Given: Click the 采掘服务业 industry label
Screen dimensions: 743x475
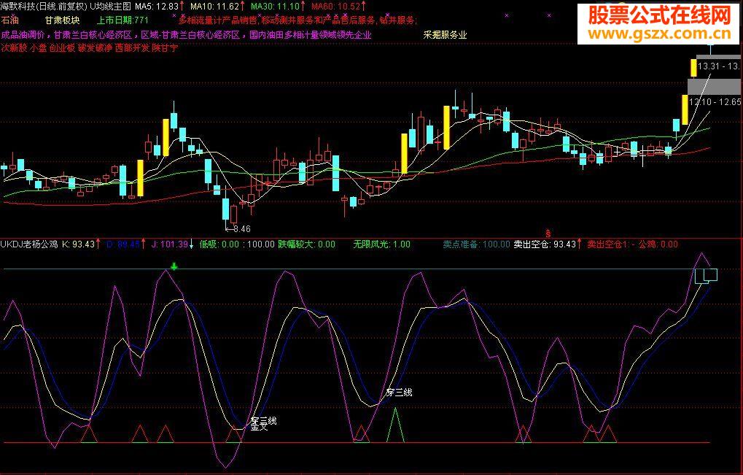Looking at the screenshot, I should [446, 35].
